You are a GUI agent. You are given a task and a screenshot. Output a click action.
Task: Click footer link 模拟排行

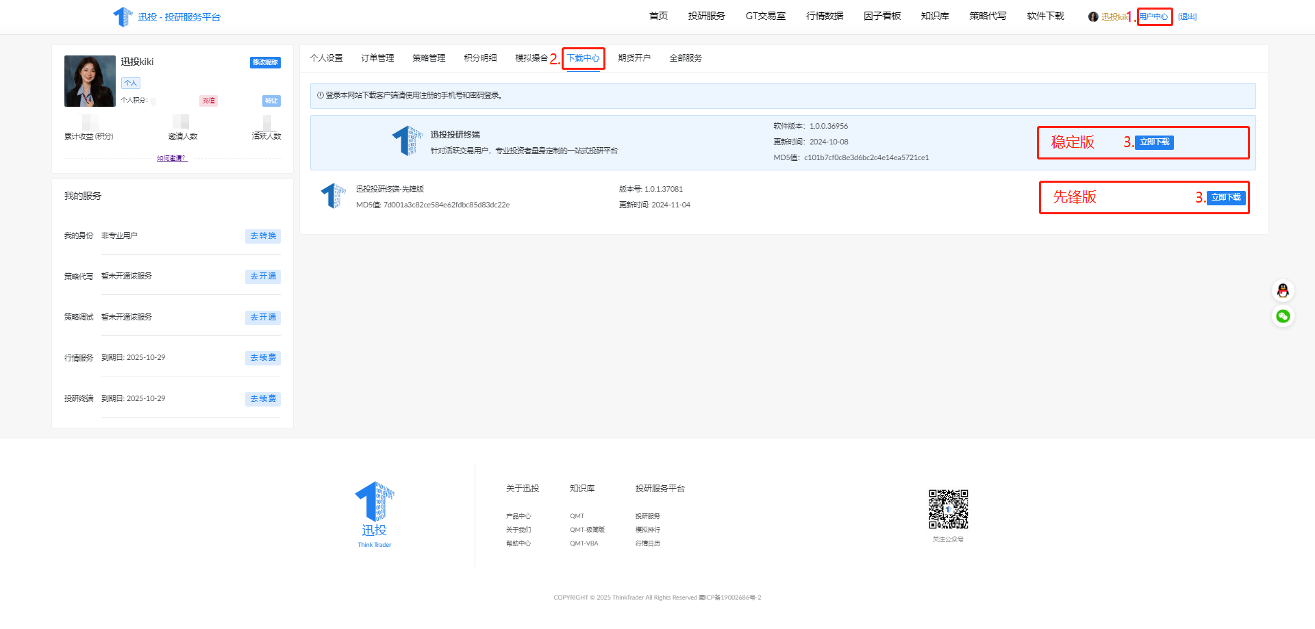(648, 530)
